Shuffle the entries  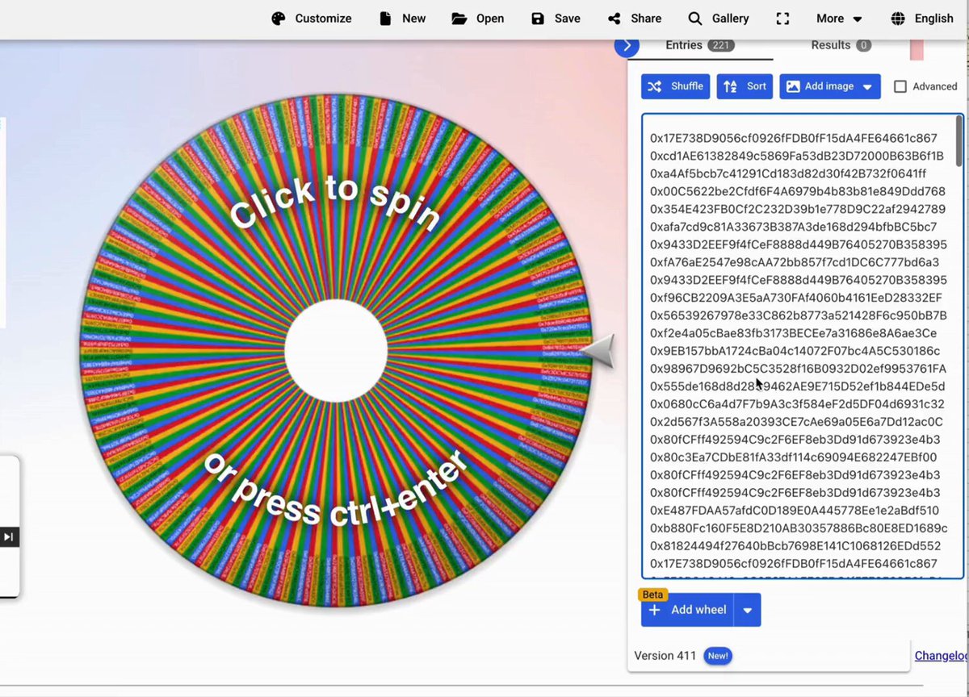pyautogui.click(x=676, y=86)
